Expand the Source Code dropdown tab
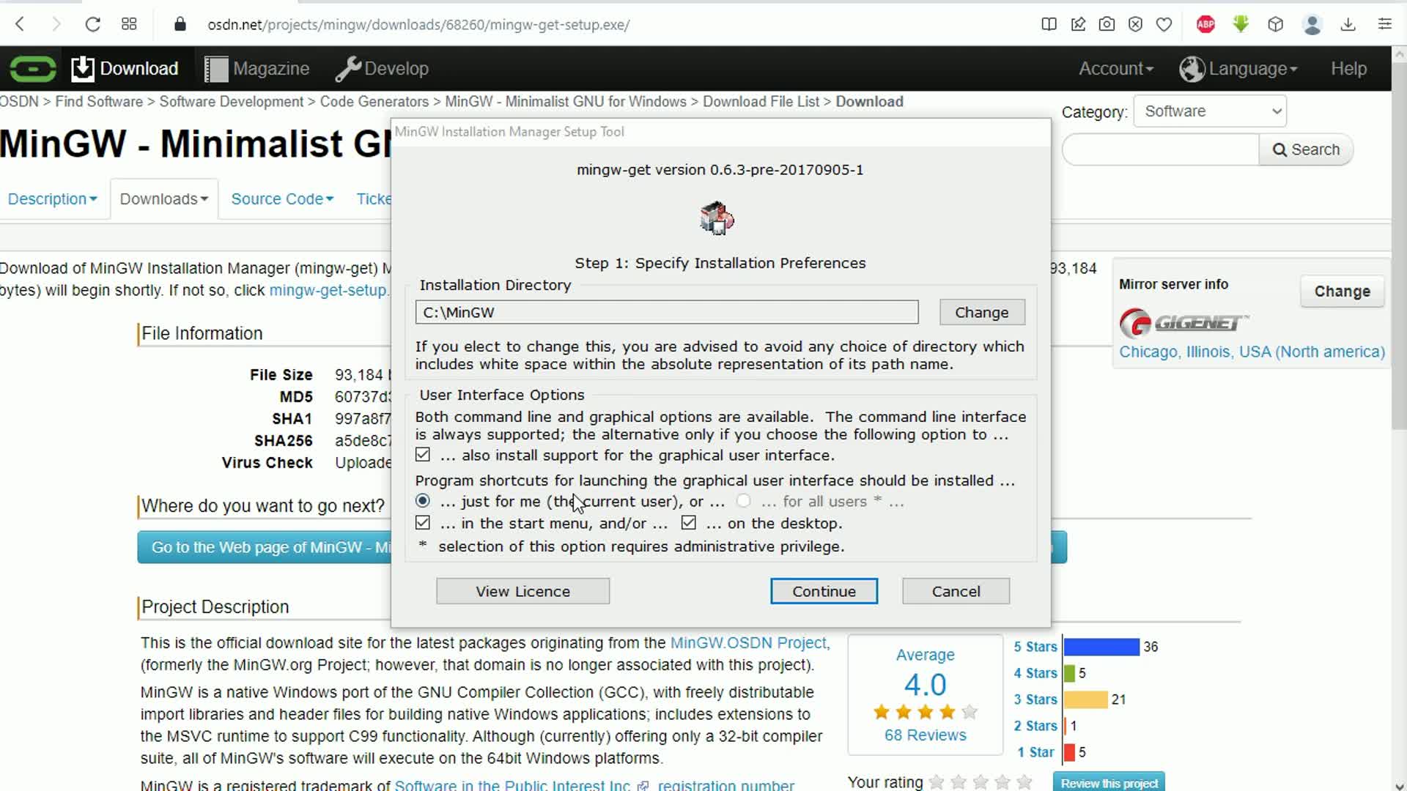Screen dimensions: 1407x791 click(x=282, y=199)
